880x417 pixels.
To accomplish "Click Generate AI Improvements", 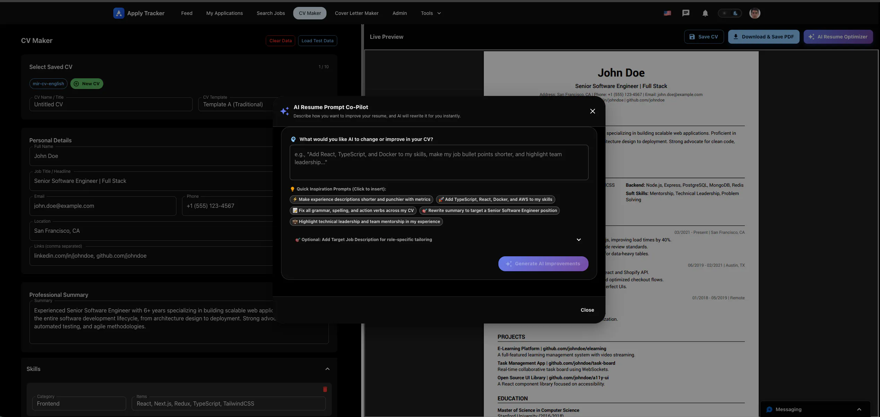I will 543,264.
